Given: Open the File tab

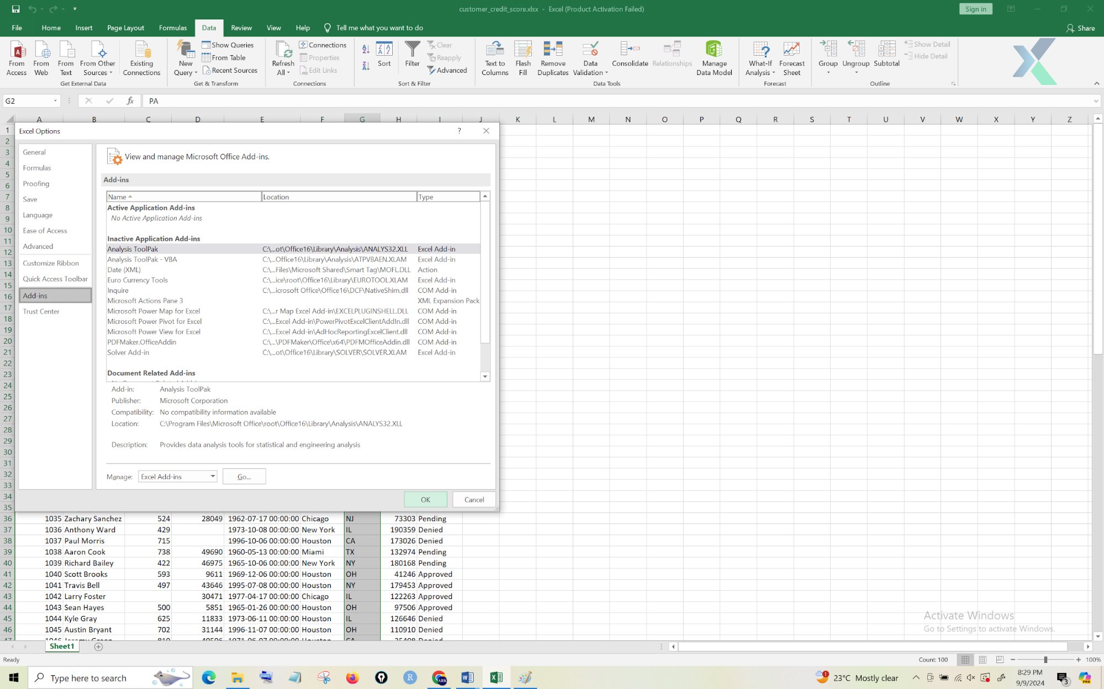Looking at the screenshot, I should (x=17, y=28).
